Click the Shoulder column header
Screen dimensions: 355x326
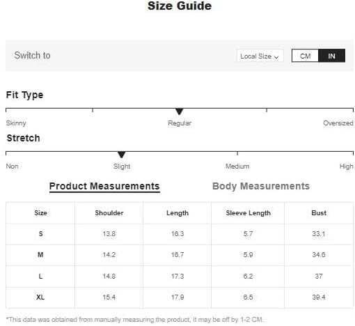pyautogui.click(x=109, y=213)
